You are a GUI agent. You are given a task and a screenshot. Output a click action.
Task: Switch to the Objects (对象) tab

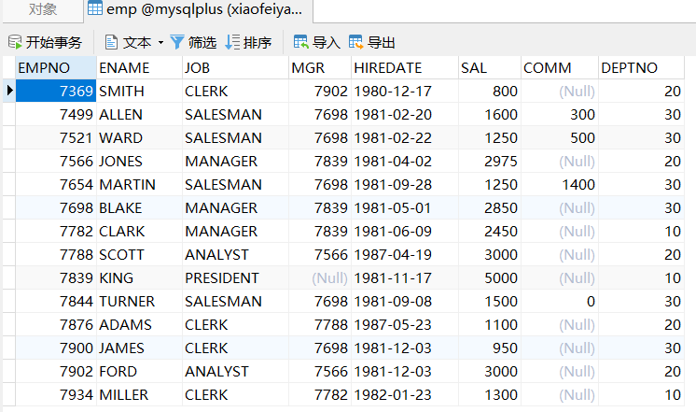coord(43,9)
